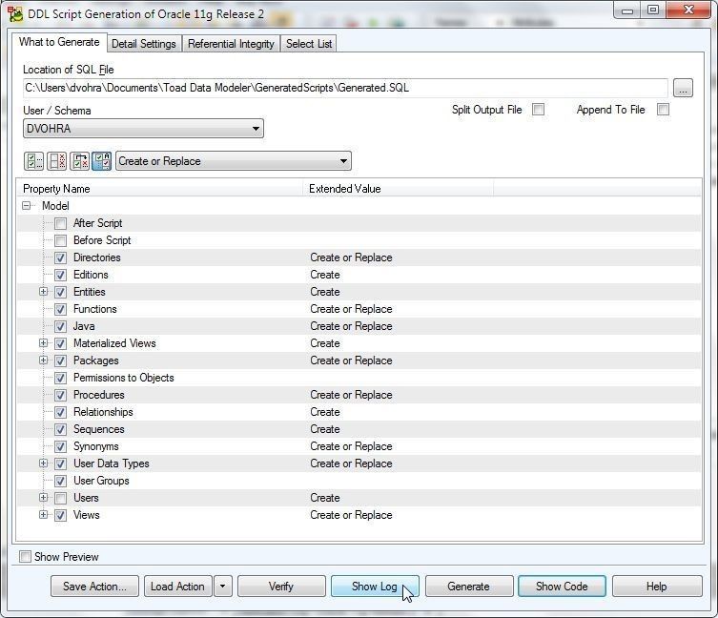Click the Toad app icon in title bar
718x618 pixels.
(14, 13)
